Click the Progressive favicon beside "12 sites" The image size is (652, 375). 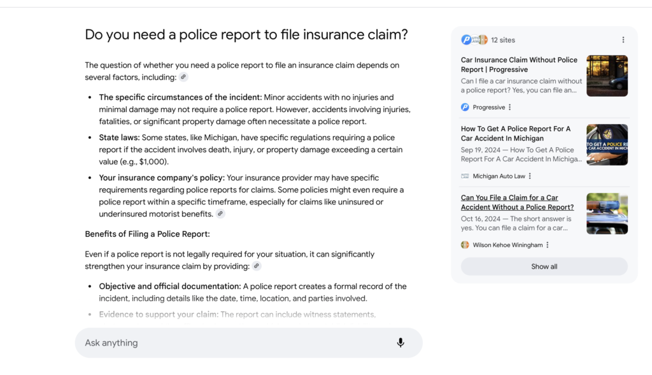467,39
